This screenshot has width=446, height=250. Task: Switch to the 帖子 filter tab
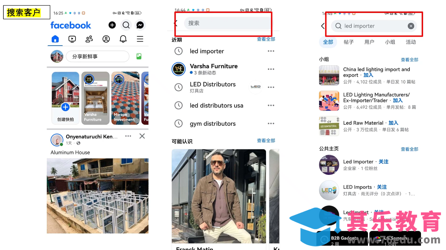[x=348, y=42]
